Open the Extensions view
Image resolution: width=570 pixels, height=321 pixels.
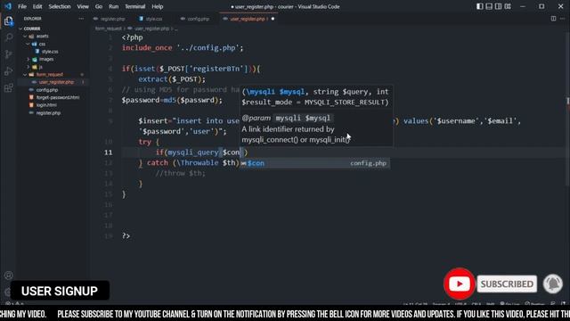click(x=9, y=87)
